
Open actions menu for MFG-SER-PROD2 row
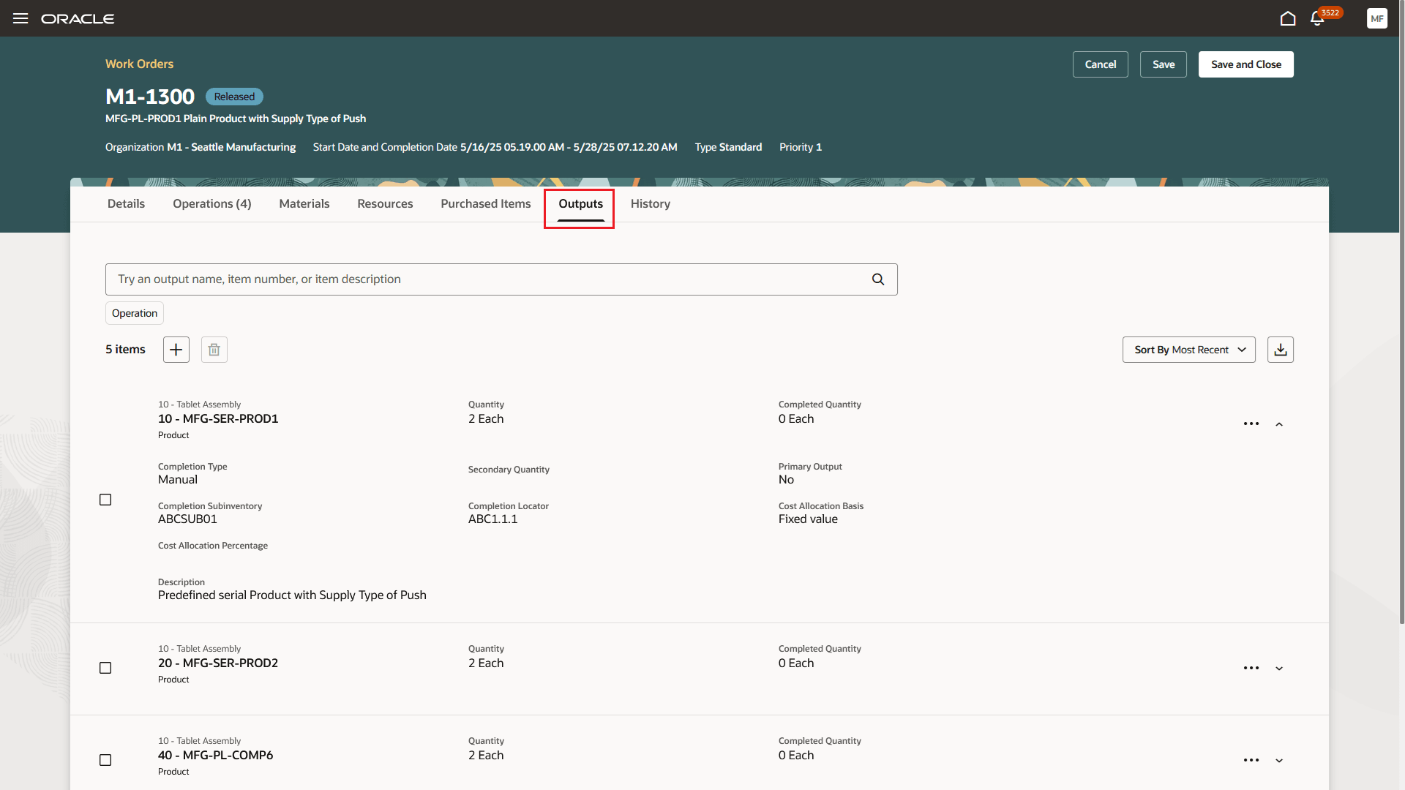[x=1251, y=668]
